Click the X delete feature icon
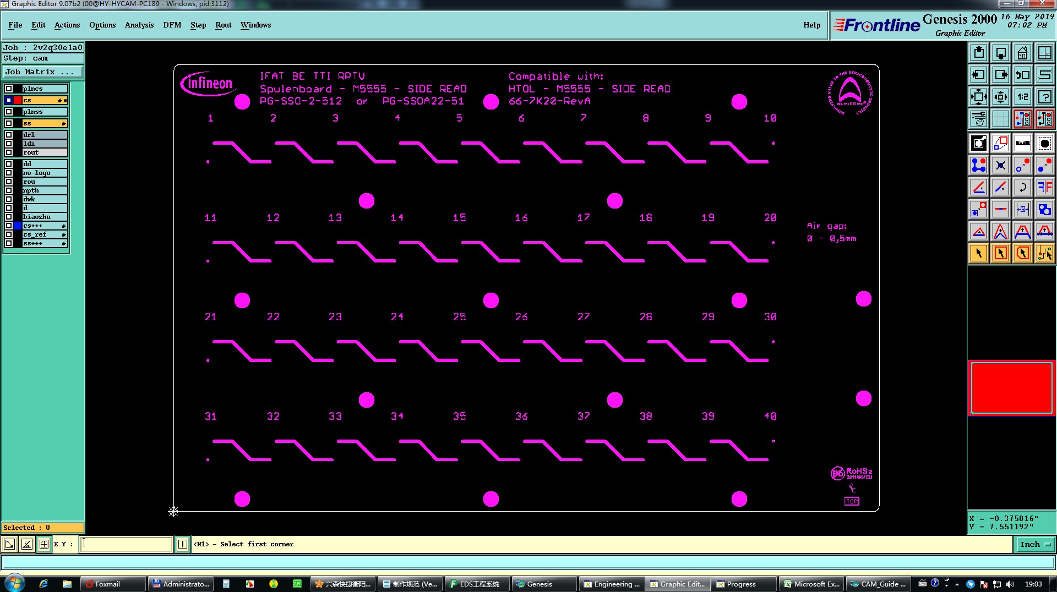Screen dimensions: 1057x592 pyautogui.click(x=1001, y=165)
